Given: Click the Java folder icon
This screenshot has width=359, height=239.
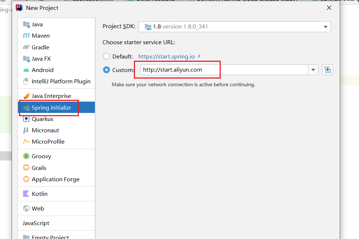Looking at the screenshot, I should tap(26, 24).
